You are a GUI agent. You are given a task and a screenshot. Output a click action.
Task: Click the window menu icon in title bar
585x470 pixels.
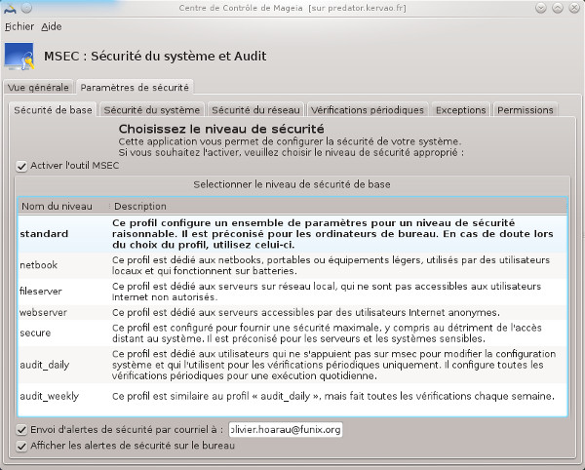tap(11, 8)
